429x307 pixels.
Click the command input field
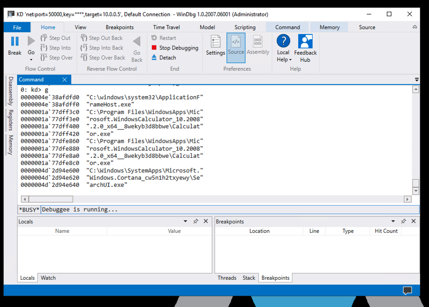pyautogui.click(x=230, y=210)
